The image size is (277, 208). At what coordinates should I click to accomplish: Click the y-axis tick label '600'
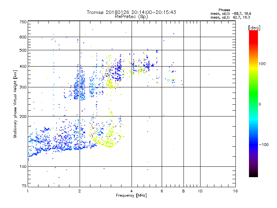coord(23,37)
